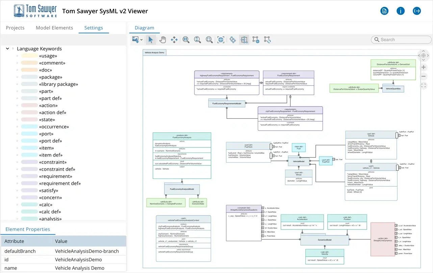This screenshot has height=273, width=433.
Task: Select the Projects view
Action: [x=15, y=28]
